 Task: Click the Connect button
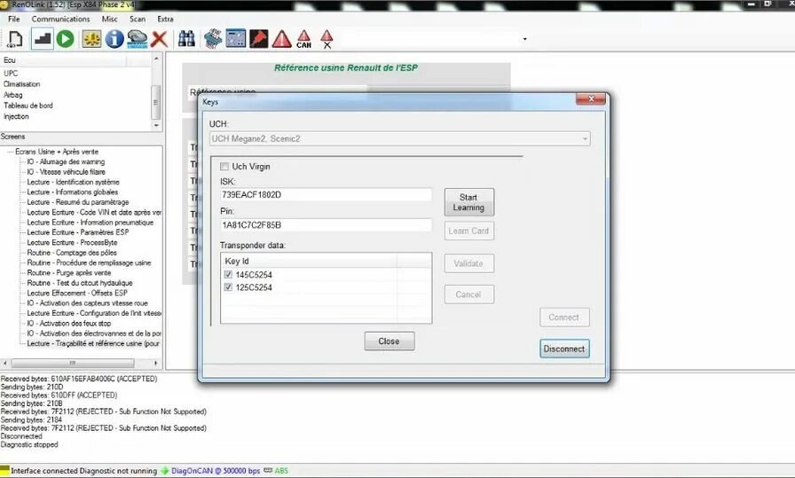pyautogui.click(x=564, y=317)
